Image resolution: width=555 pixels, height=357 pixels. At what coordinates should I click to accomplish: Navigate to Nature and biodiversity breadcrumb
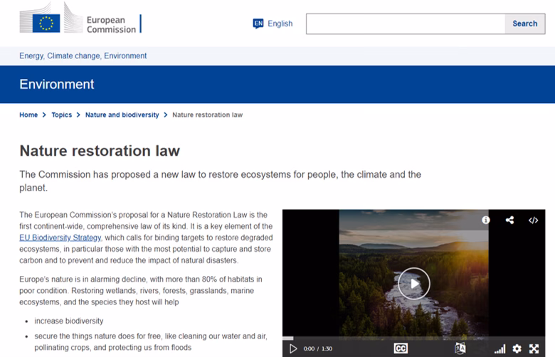coord(122,115)
